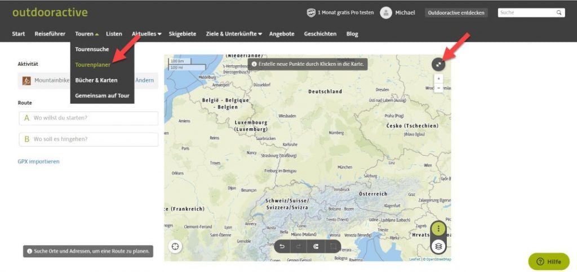Focus the destination field B
This screenshot has width=577, height=272.
[88, 139]
